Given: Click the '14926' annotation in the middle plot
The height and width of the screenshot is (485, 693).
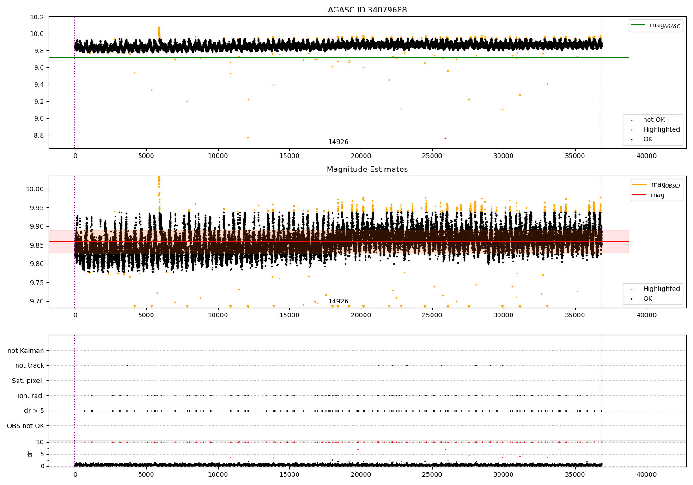Looking at the screenshot, I should pyautogui.click(x=338, y=301).
